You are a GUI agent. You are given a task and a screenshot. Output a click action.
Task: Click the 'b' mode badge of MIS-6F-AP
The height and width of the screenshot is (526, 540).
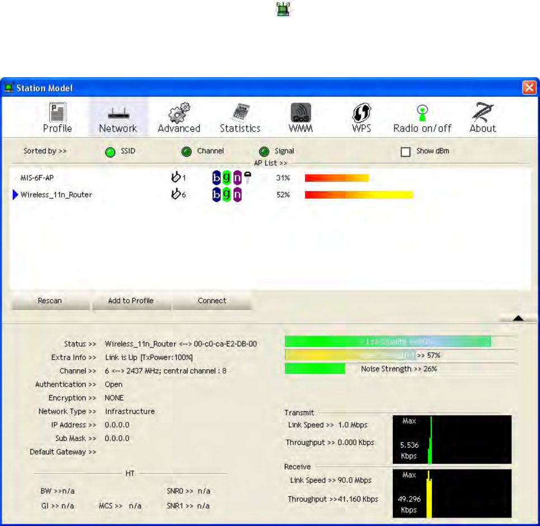(x=216, y=178)
